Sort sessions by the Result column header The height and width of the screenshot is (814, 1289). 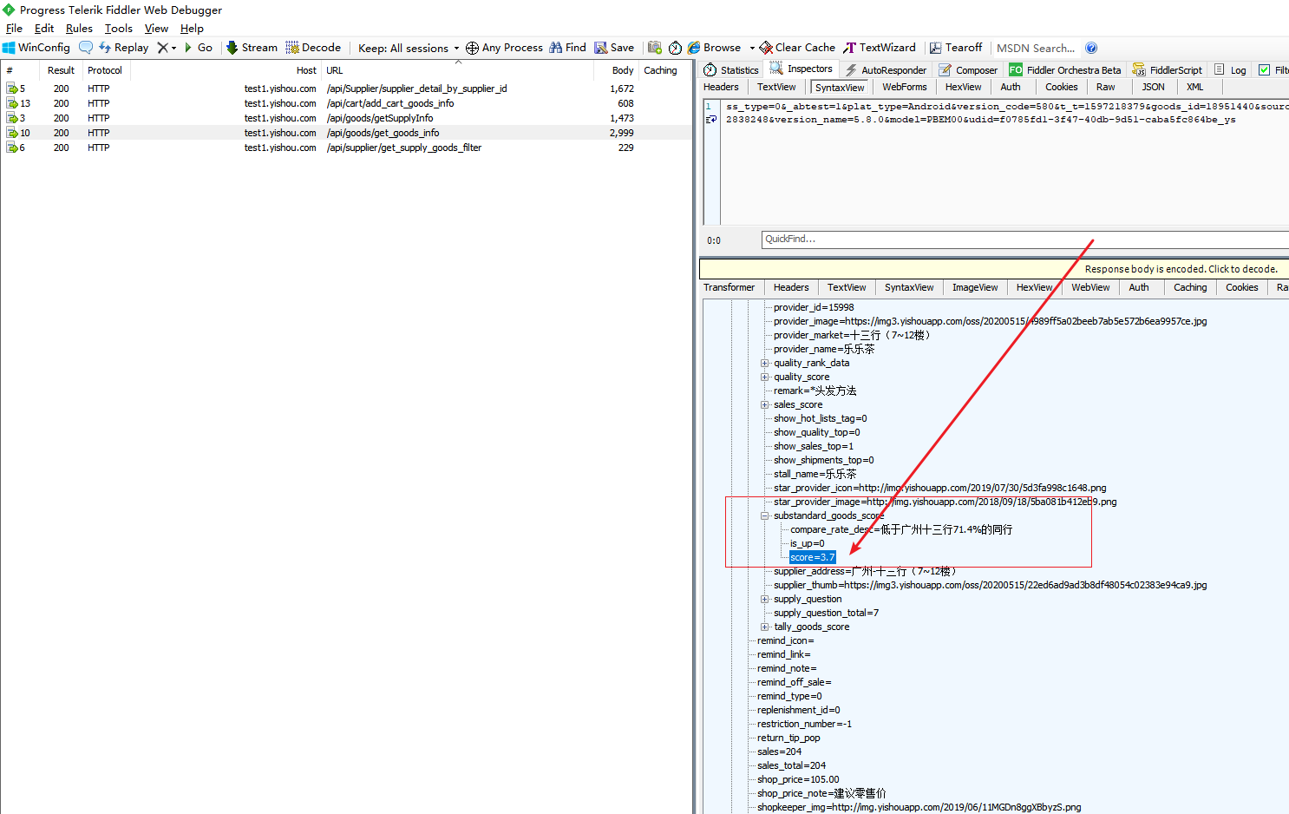point(61,70)
